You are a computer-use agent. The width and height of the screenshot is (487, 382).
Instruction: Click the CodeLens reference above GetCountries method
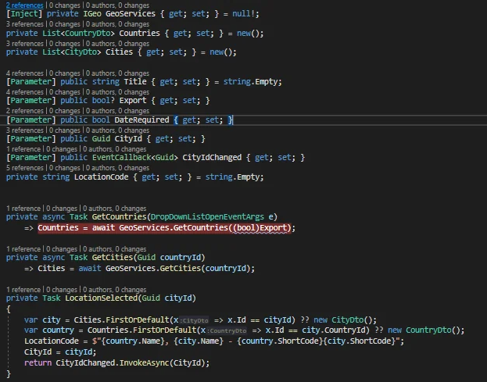(x=23, y=209)
